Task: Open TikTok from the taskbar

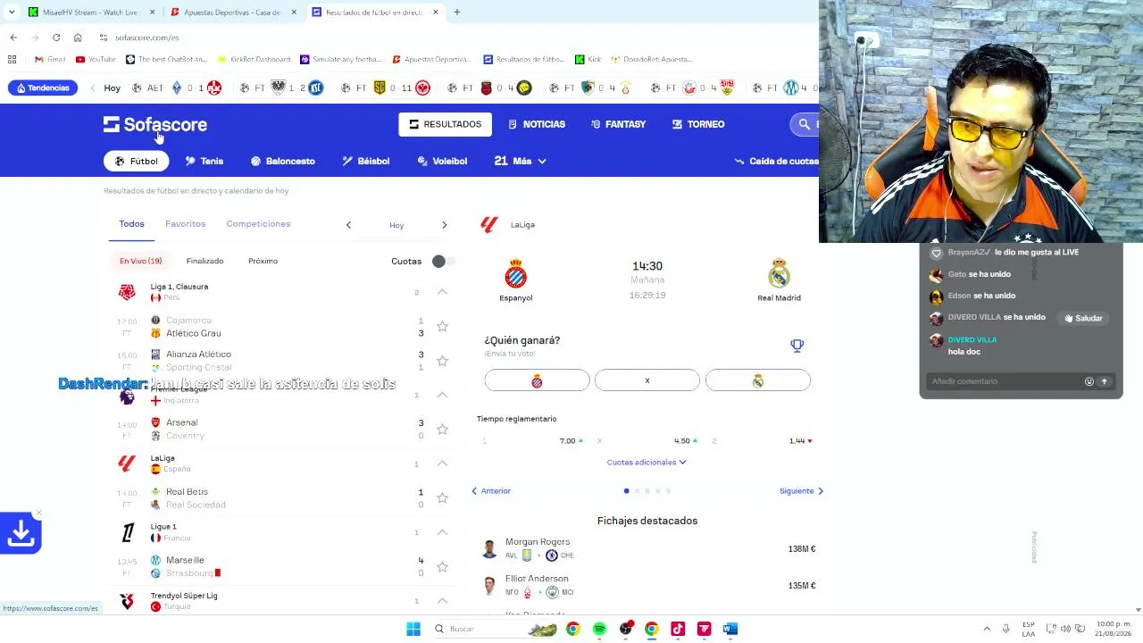Action: point(678,629)
